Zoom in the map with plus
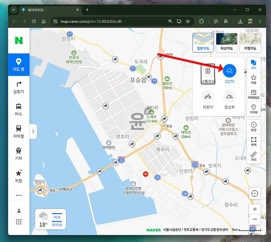The height and width of the screenshot is (242, 271). point(255,209)
